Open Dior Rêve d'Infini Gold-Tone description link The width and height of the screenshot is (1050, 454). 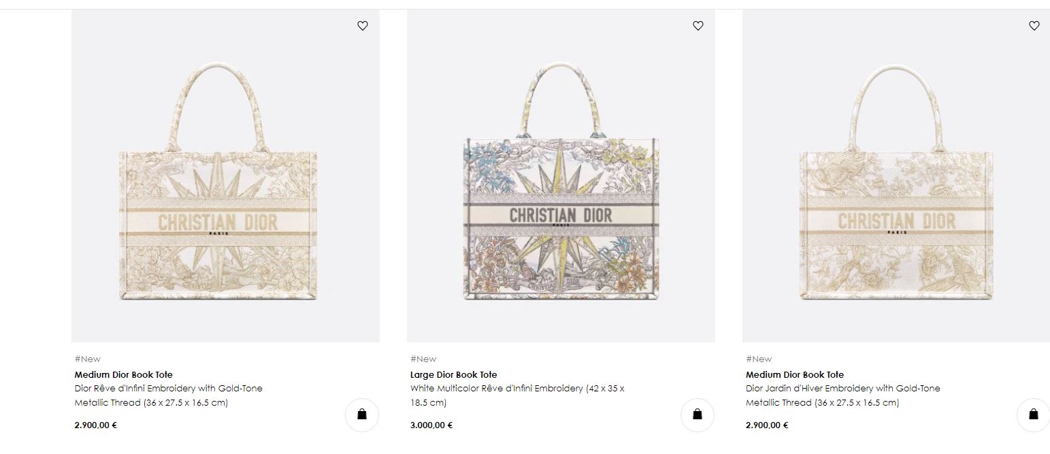pos(168,389)
